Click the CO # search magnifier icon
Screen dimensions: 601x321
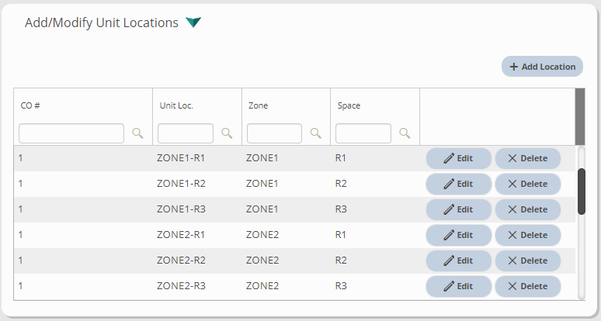[137, 133]
